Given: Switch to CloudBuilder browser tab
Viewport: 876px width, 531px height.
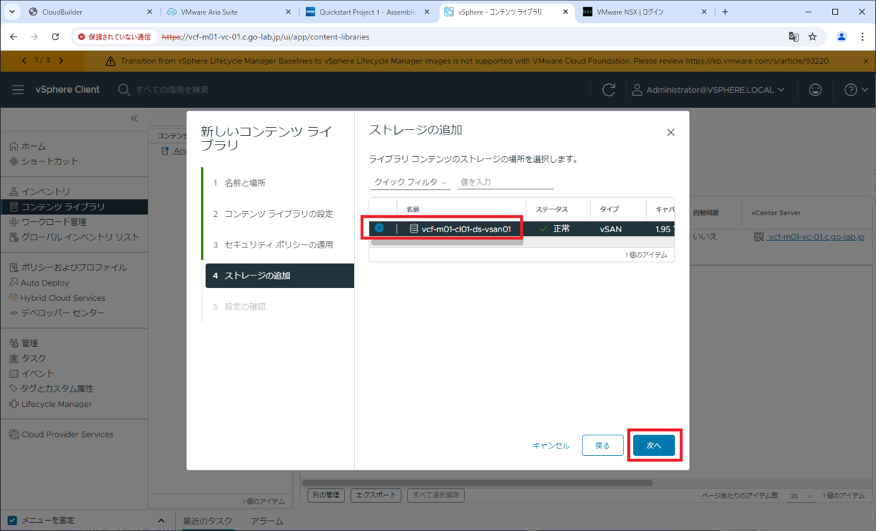Looking at the screenshot, I should click(x=86, y=12).
